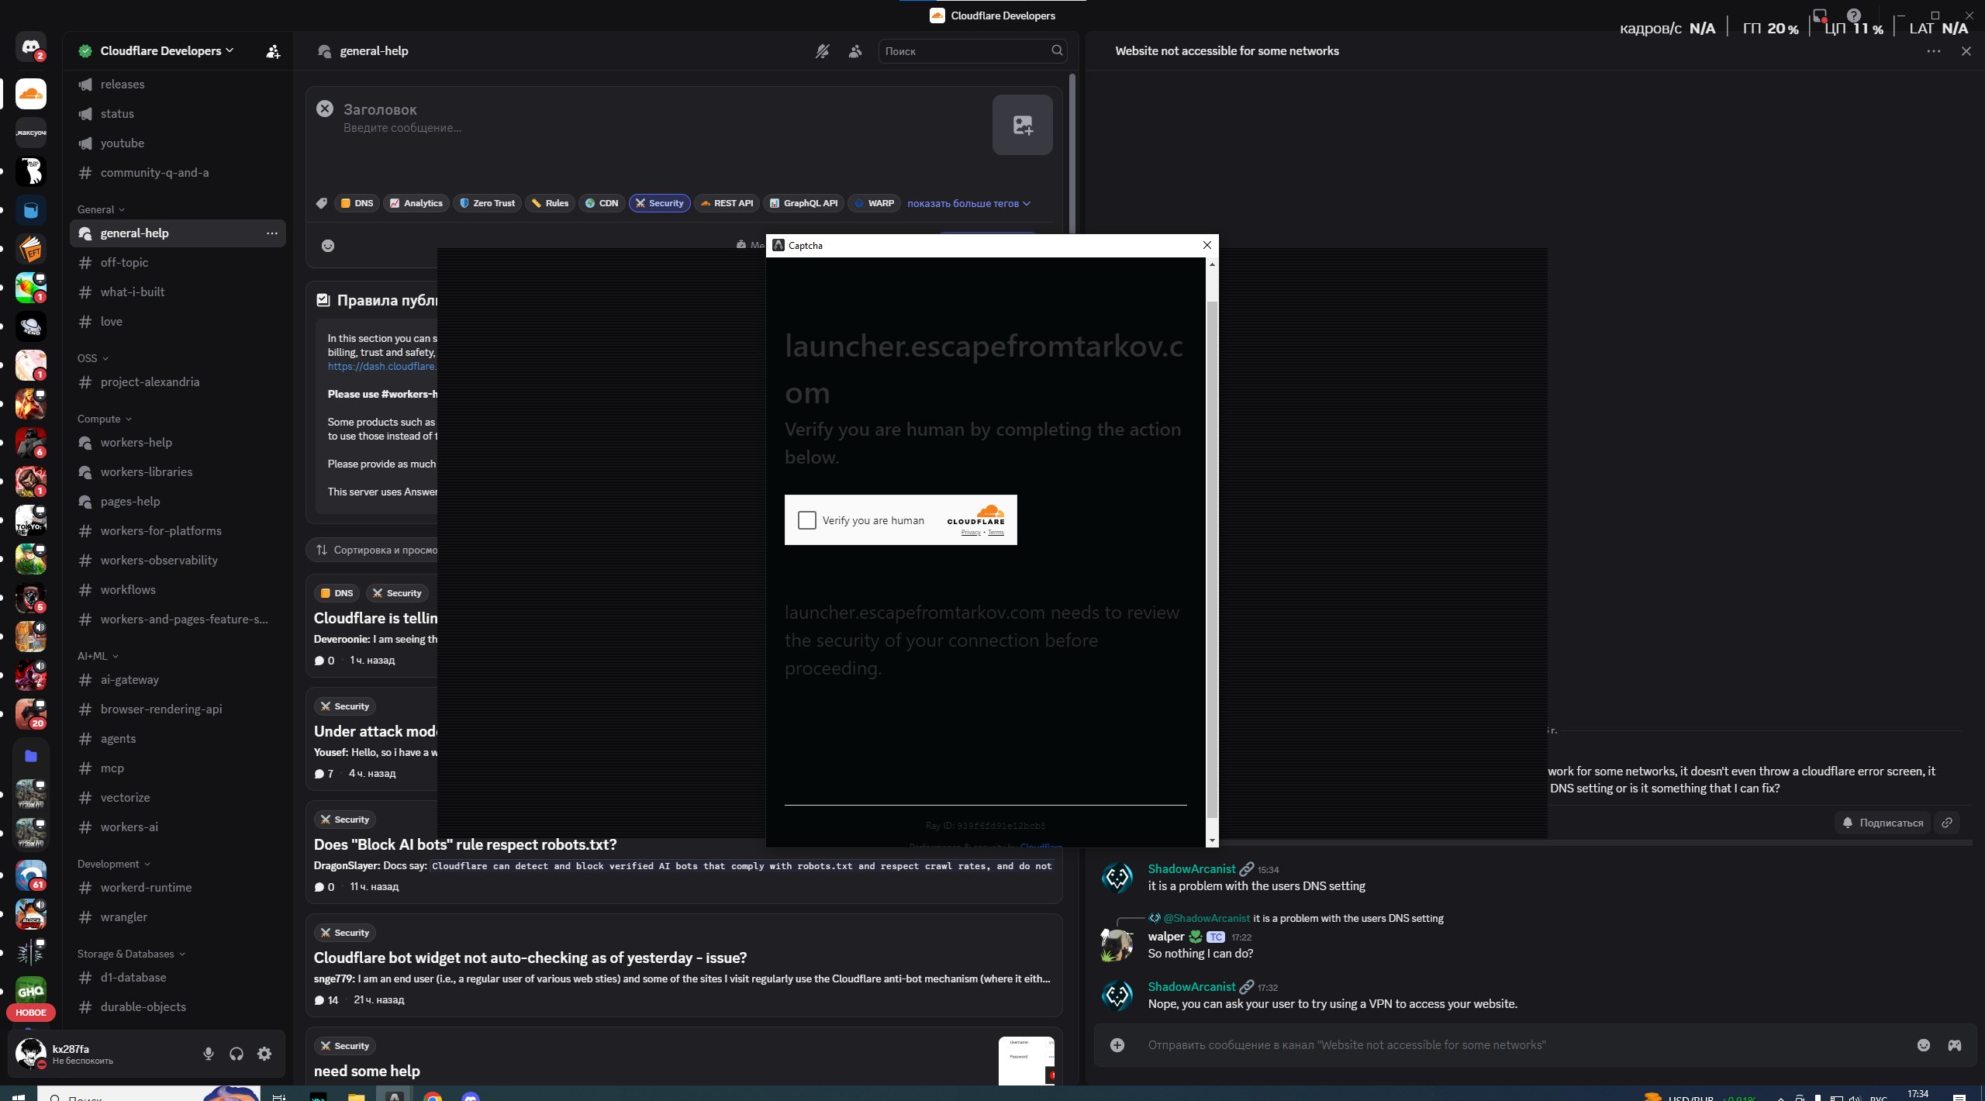
Task: Deselect the Security tag
Action: pos(659,203)
